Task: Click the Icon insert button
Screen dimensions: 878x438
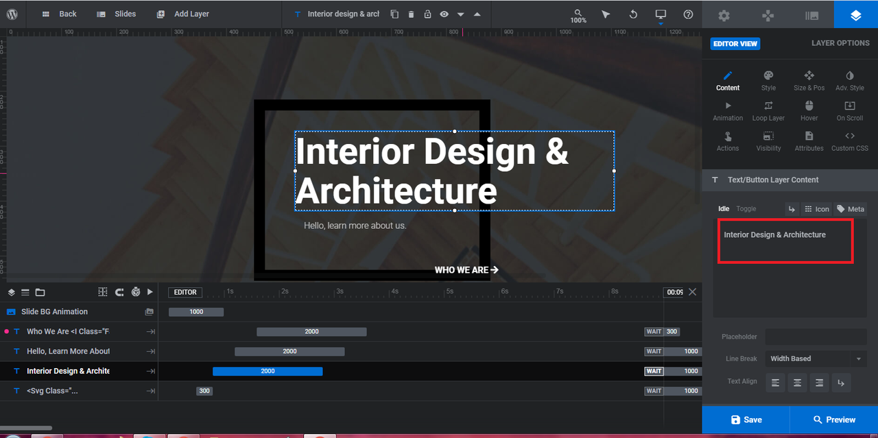Action: 816,209
